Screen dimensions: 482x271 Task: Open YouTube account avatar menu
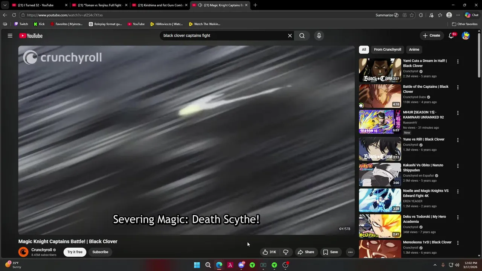pos(466,36)
